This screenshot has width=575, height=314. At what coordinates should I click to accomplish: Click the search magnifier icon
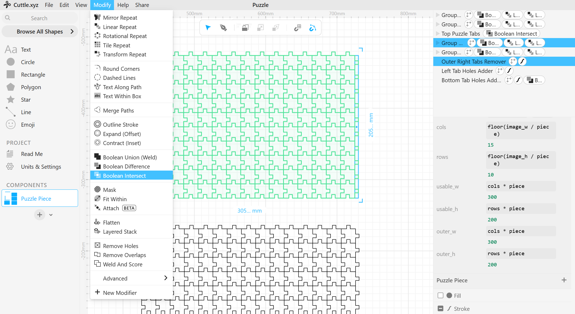(x=8, y=18)
